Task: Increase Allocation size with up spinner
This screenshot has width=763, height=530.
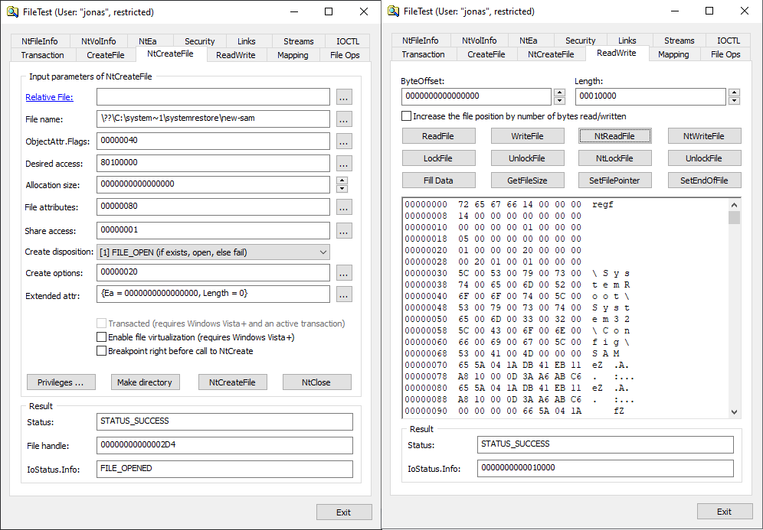Action: 342,180
